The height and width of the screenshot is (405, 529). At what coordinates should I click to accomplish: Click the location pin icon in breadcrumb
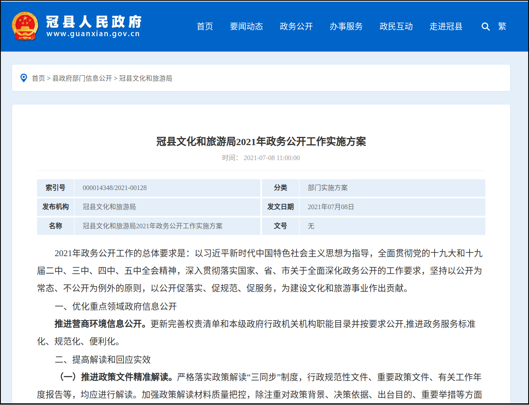click(24, 78)
